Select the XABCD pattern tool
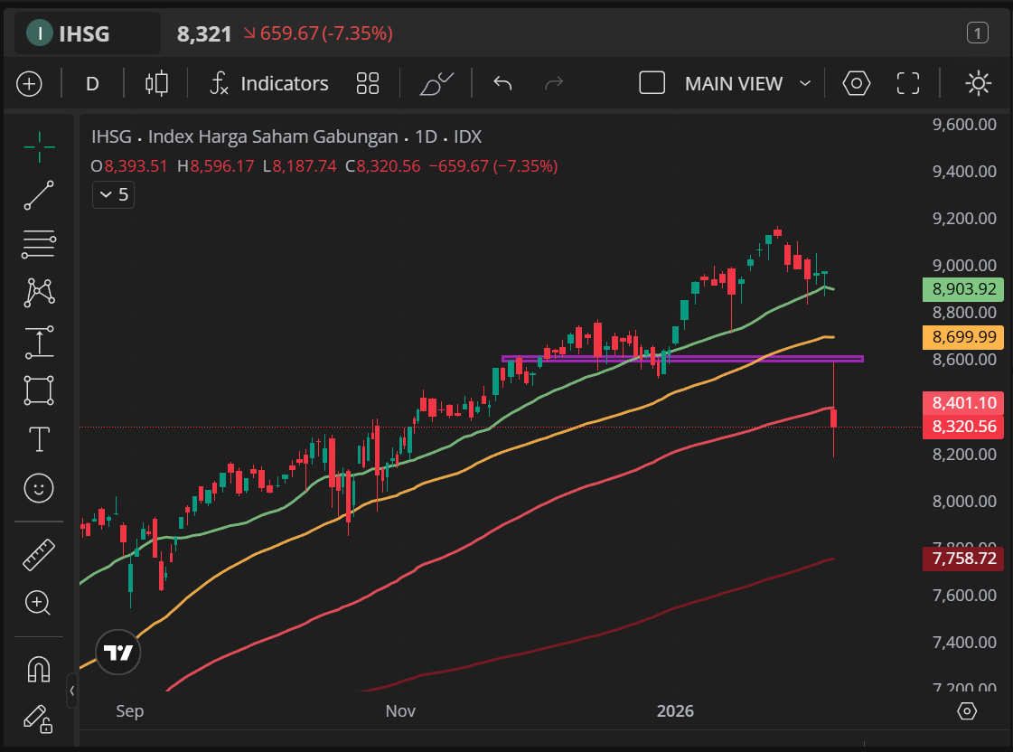The height and width of the screenshot is (752, 1013). pyautogui.click(x=39, y=292)
